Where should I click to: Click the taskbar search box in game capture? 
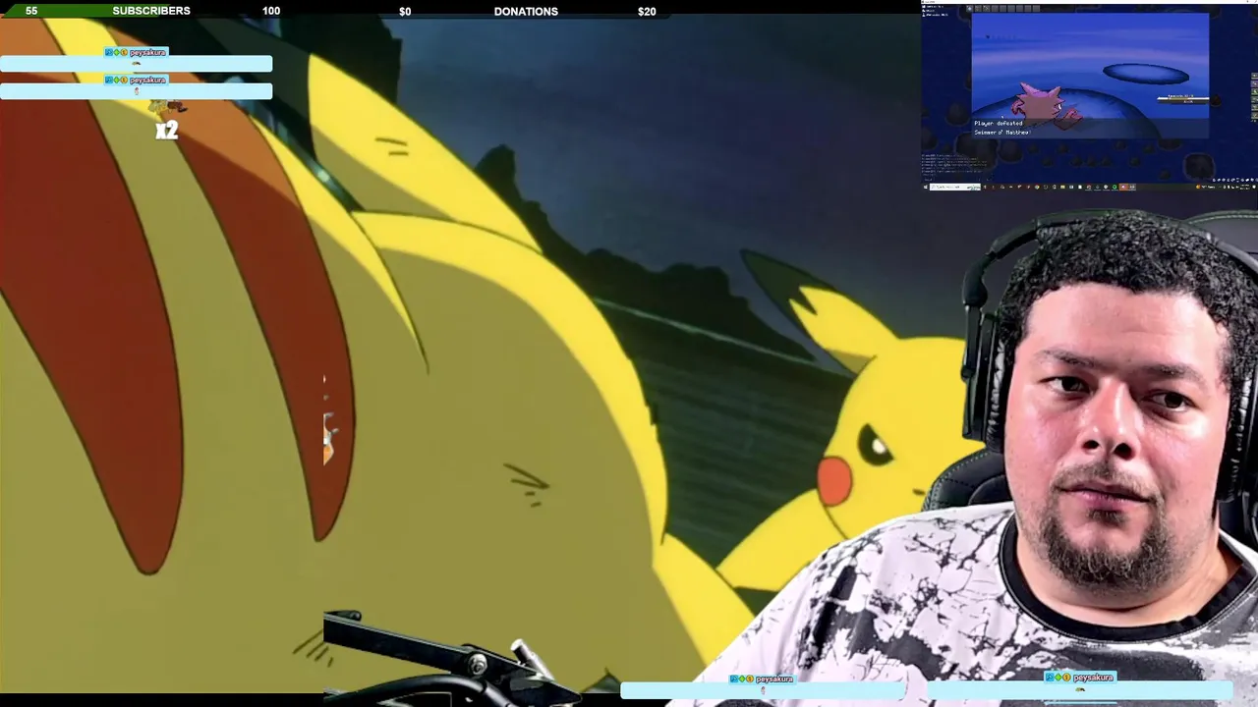[x=955, y=187]
